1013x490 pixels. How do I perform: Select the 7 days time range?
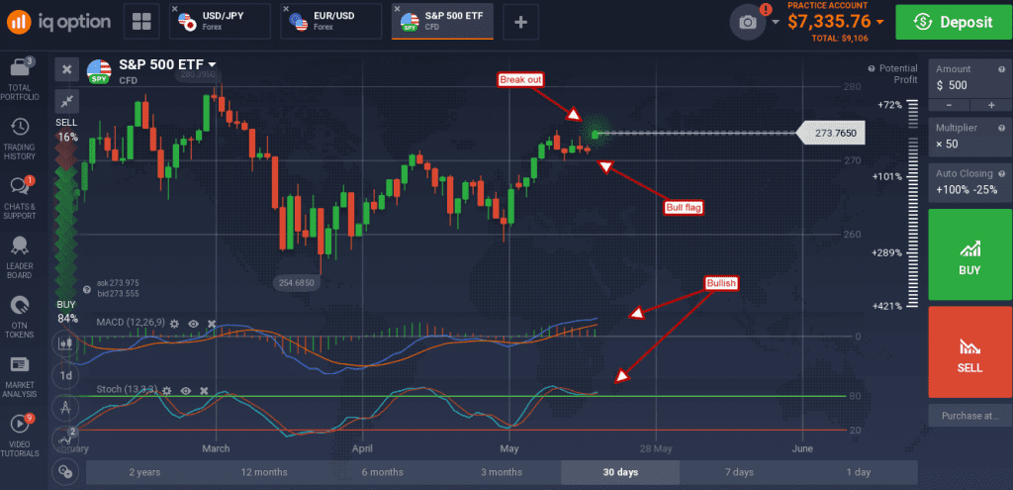pos(739,472)
